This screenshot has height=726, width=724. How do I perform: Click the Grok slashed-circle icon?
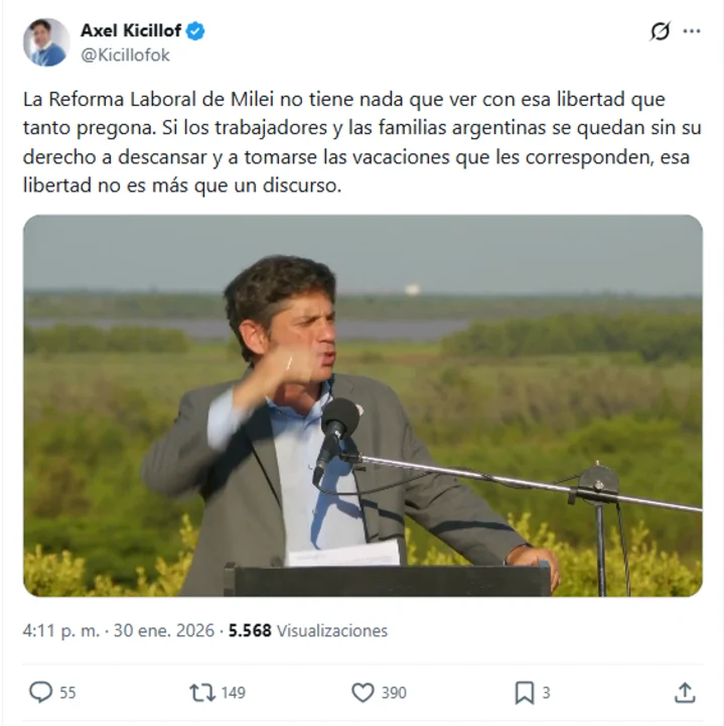click(x=660, y=32)
